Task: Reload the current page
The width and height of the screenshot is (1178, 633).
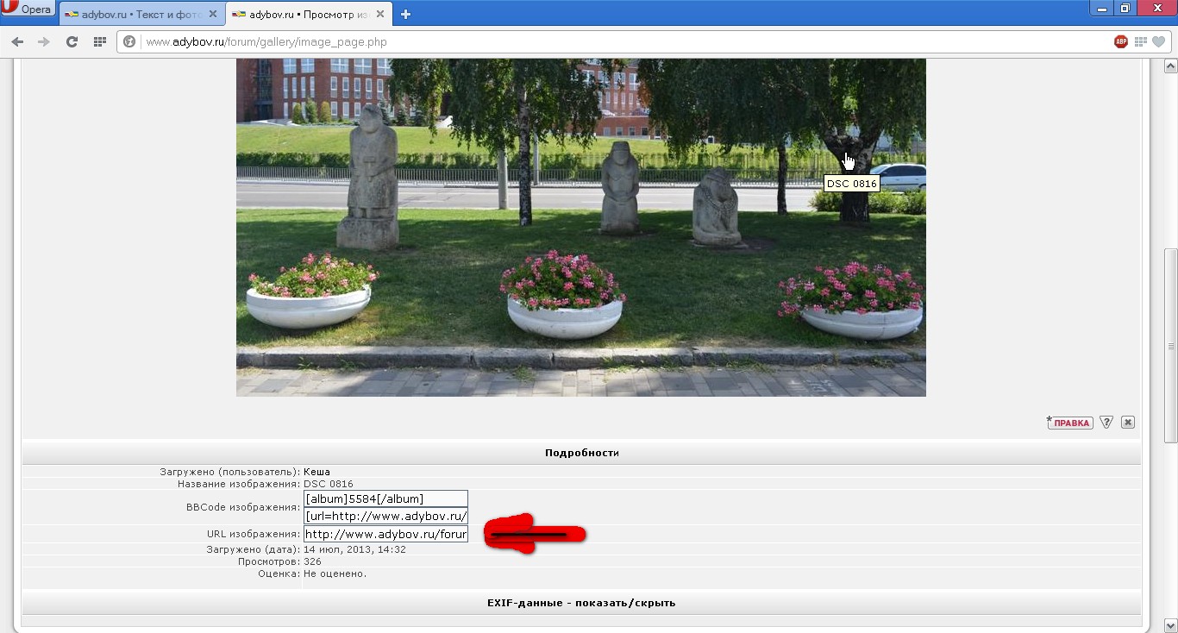Action: [72, 41]
